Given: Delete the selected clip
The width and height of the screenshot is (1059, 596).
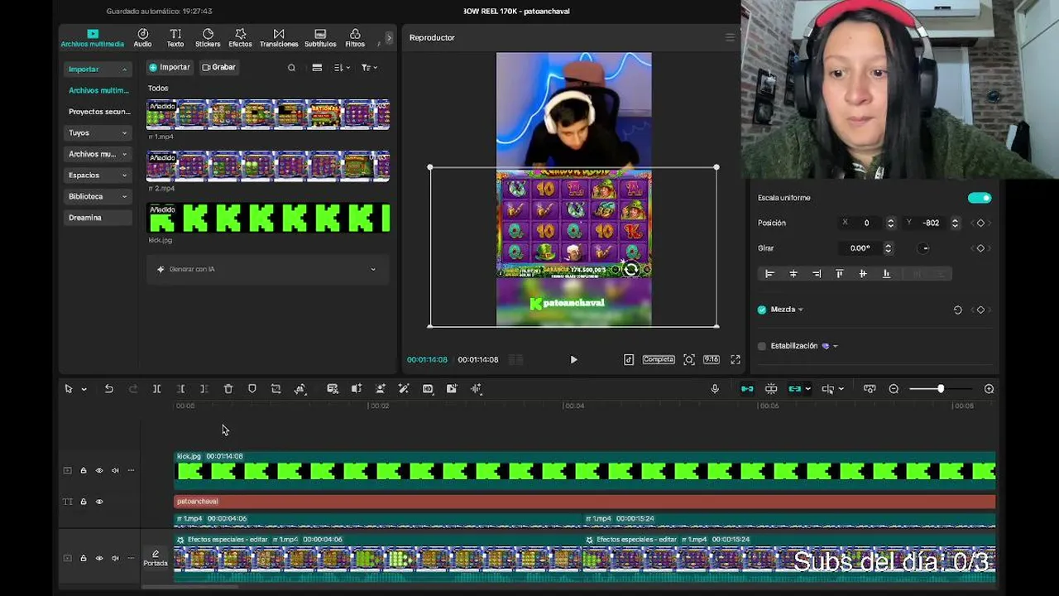Looking at the screenshot, I should click(x=228, y=389).
